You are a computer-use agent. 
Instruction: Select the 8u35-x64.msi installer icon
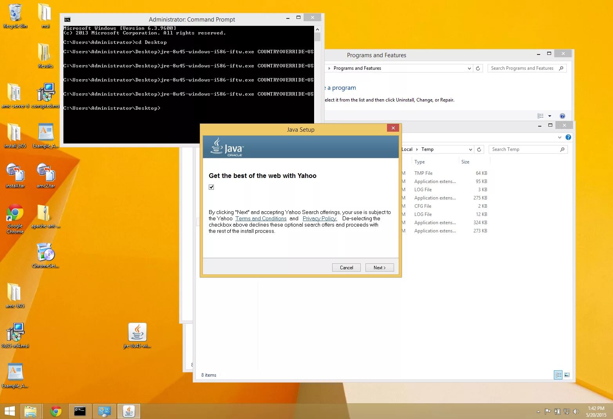15,336
